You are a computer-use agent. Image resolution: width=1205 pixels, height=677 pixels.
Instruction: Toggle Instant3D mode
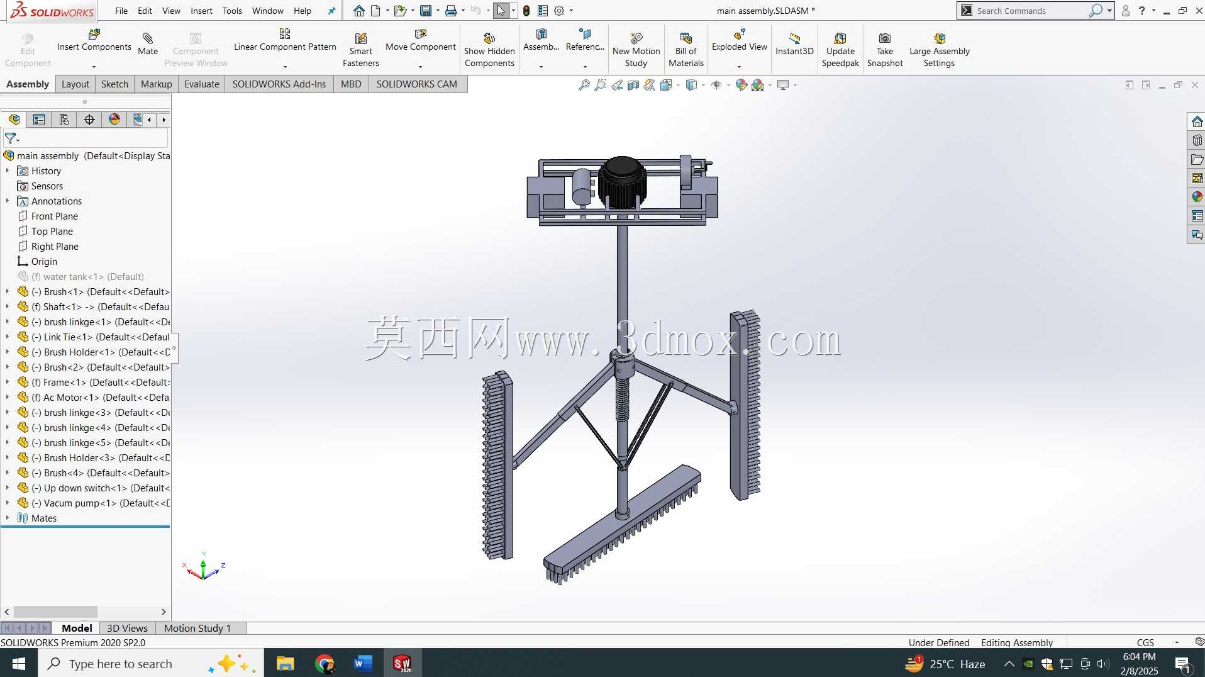point(794,44)
